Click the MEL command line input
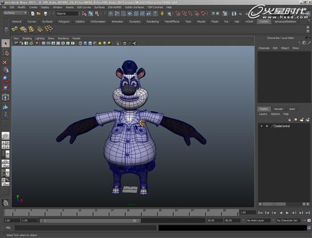 click(x=85, y=228)
